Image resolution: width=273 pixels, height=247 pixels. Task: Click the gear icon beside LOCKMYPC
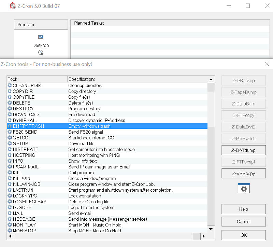tap(10, 196)
